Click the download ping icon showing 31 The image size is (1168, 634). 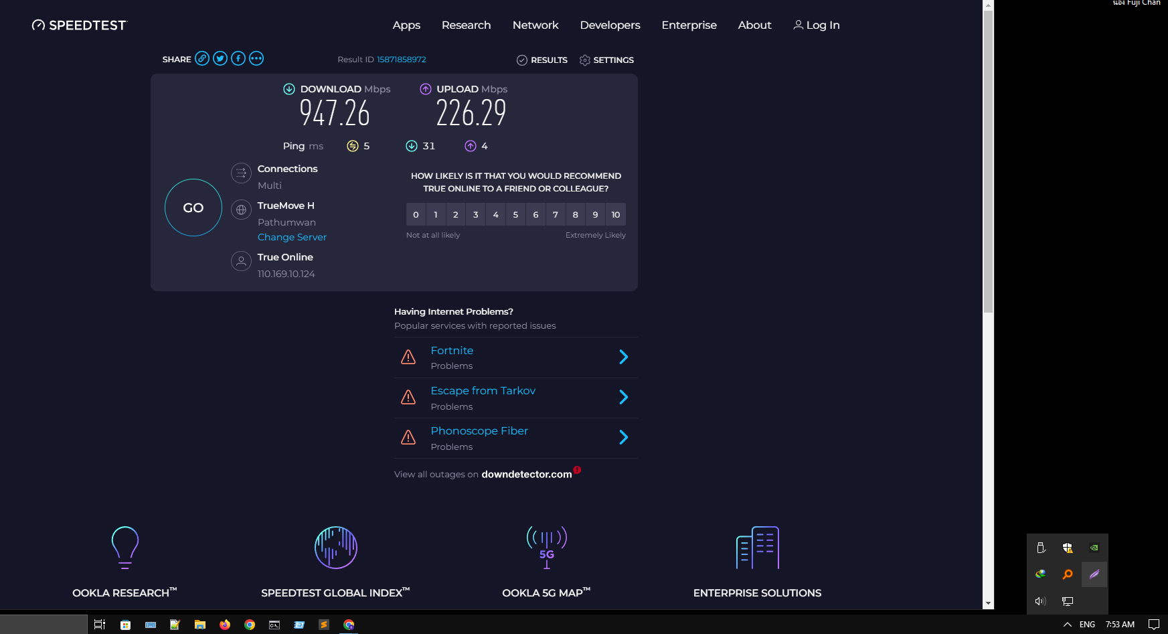[x=412, y=146]
